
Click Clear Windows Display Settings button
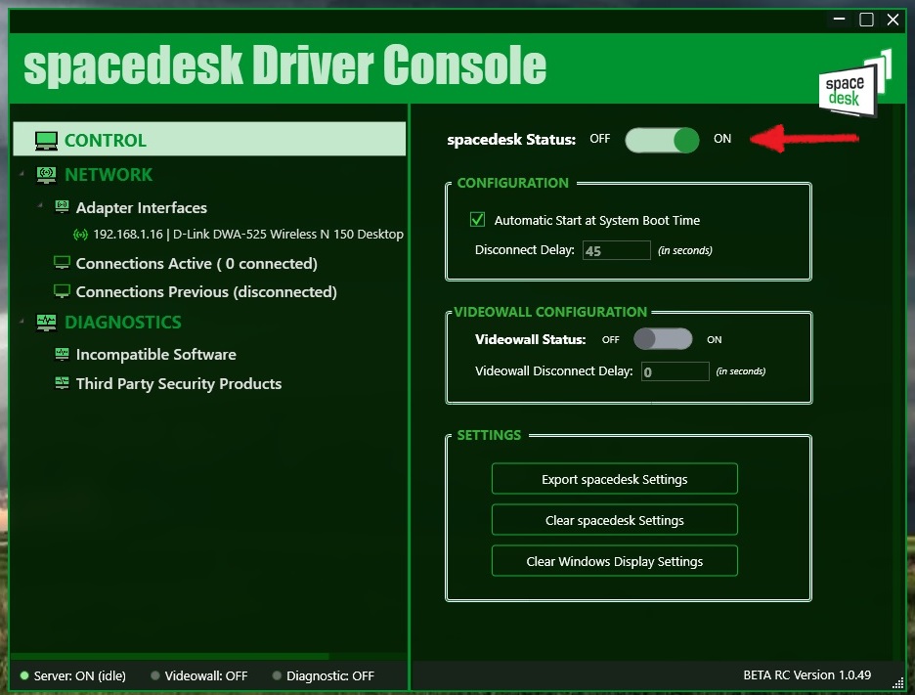click(x=615, y=561)
